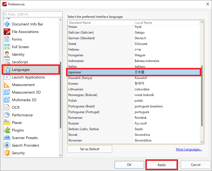212x171 pixels.
Task: Choose German (Standard) language row
Action: click(134, 38)
